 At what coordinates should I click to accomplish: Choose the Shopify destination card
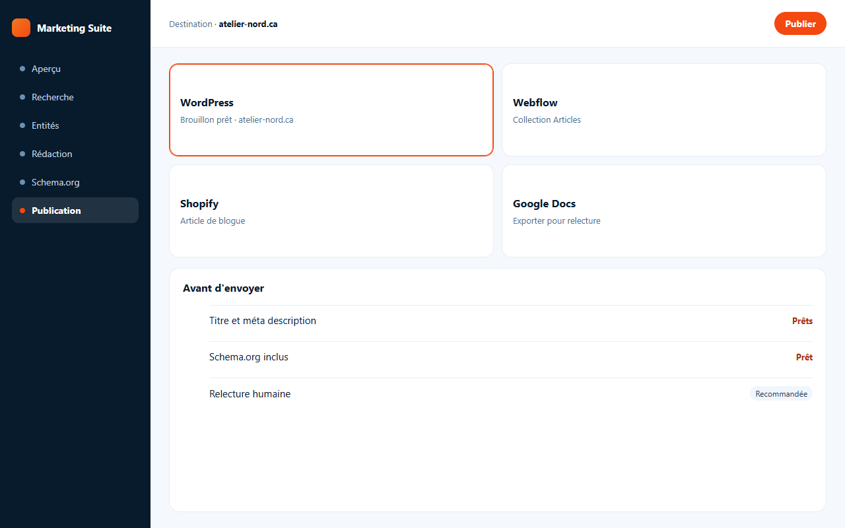tap(331, 211)
